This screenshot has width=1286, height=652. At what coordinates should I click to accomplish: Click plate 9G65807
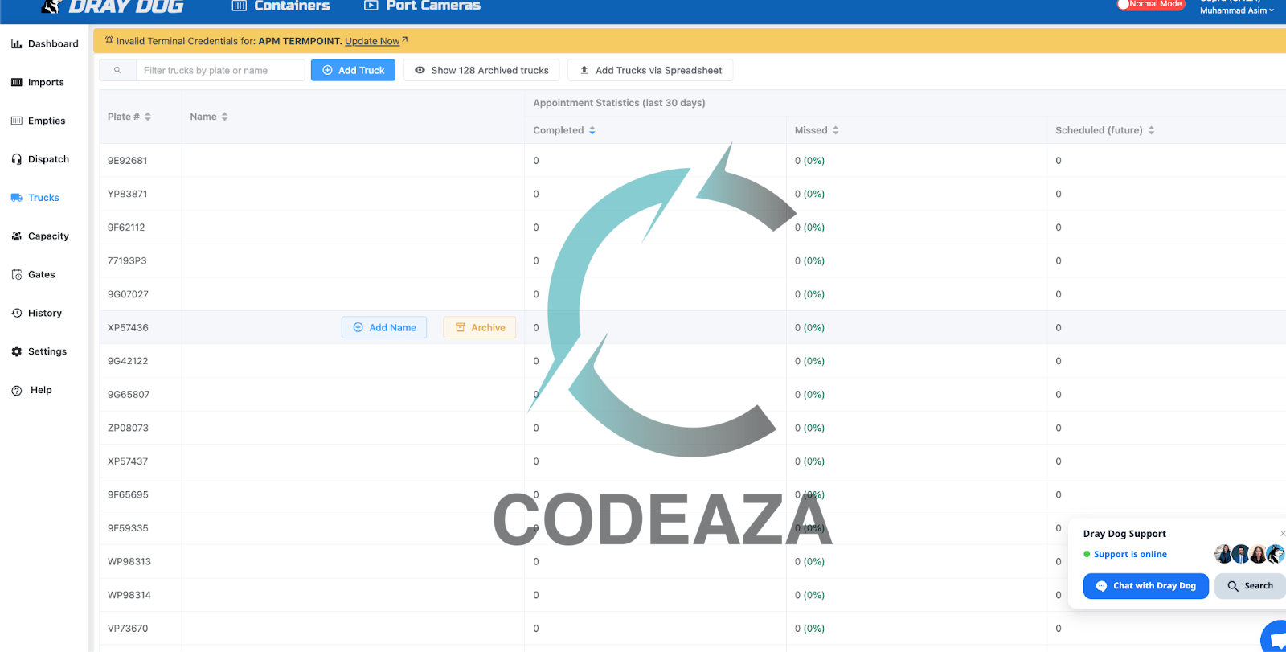click(129, 395)
